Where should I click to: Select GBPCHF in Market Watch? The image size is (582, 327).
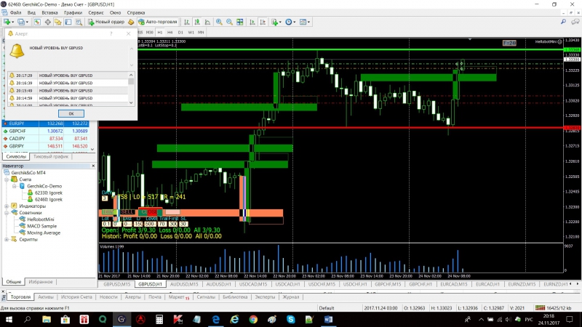click(x=47, y=131)
